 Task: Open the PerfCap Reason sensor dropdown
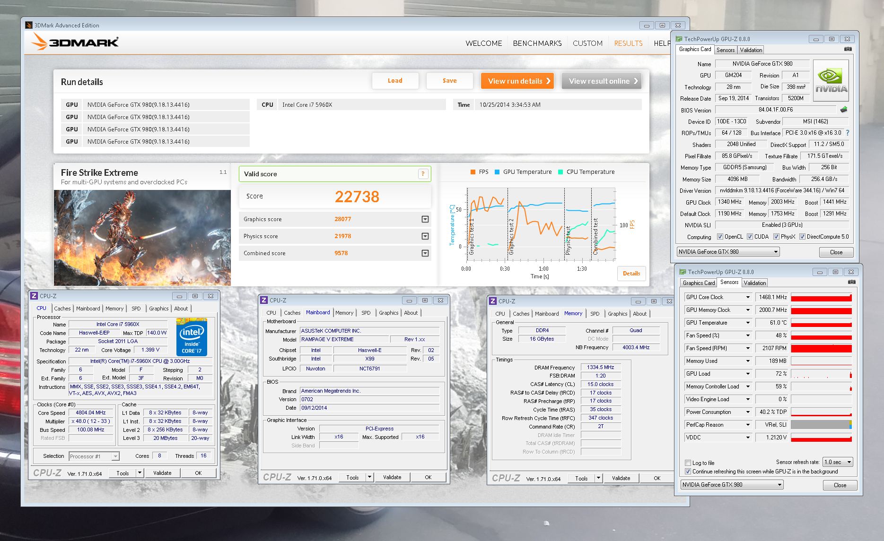[748, 425]
